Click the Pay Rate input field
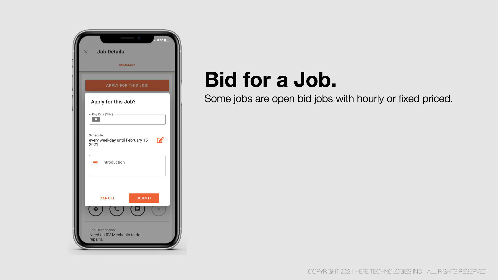This screenshot has width=498, height=280. (x=127, y=119)
